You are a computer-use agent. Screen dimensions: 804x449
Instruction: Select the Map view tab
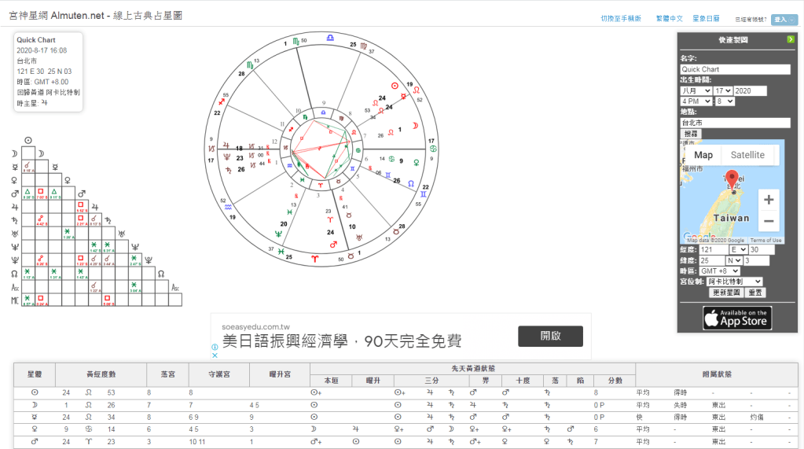[703, 155]
